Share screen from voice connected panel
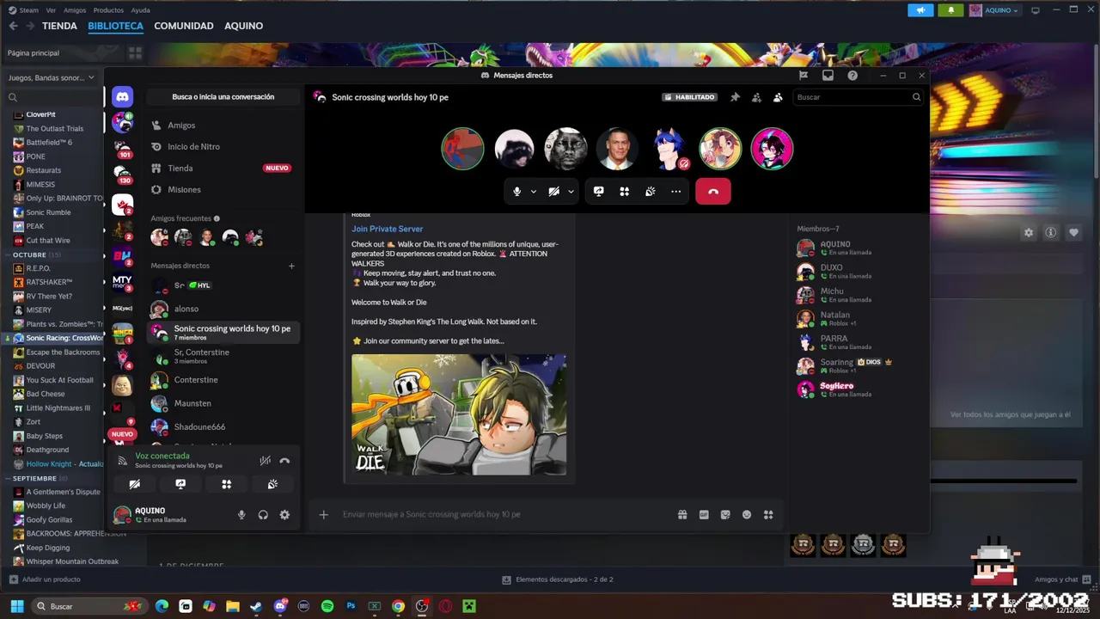 180,484
